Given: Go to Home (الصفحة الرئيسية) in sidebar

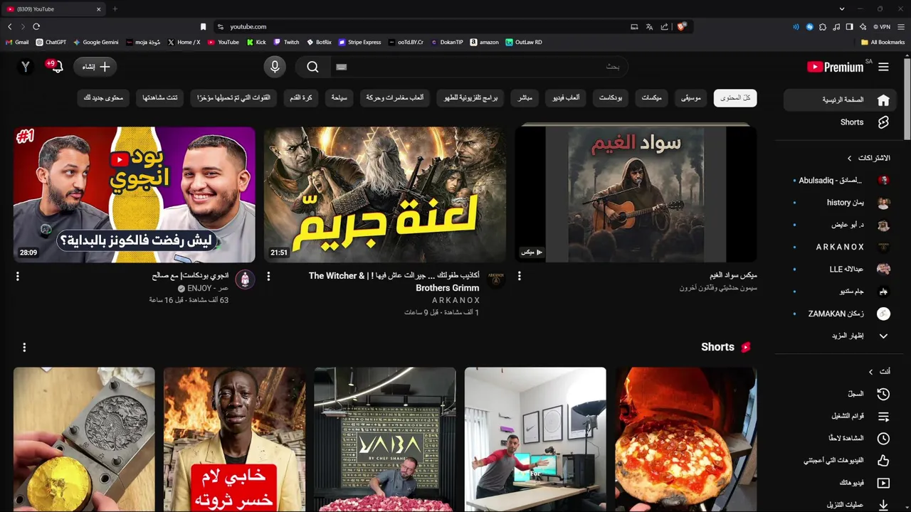Looking at the screenshot, I should pyautogui.click(x=841, y=100).
